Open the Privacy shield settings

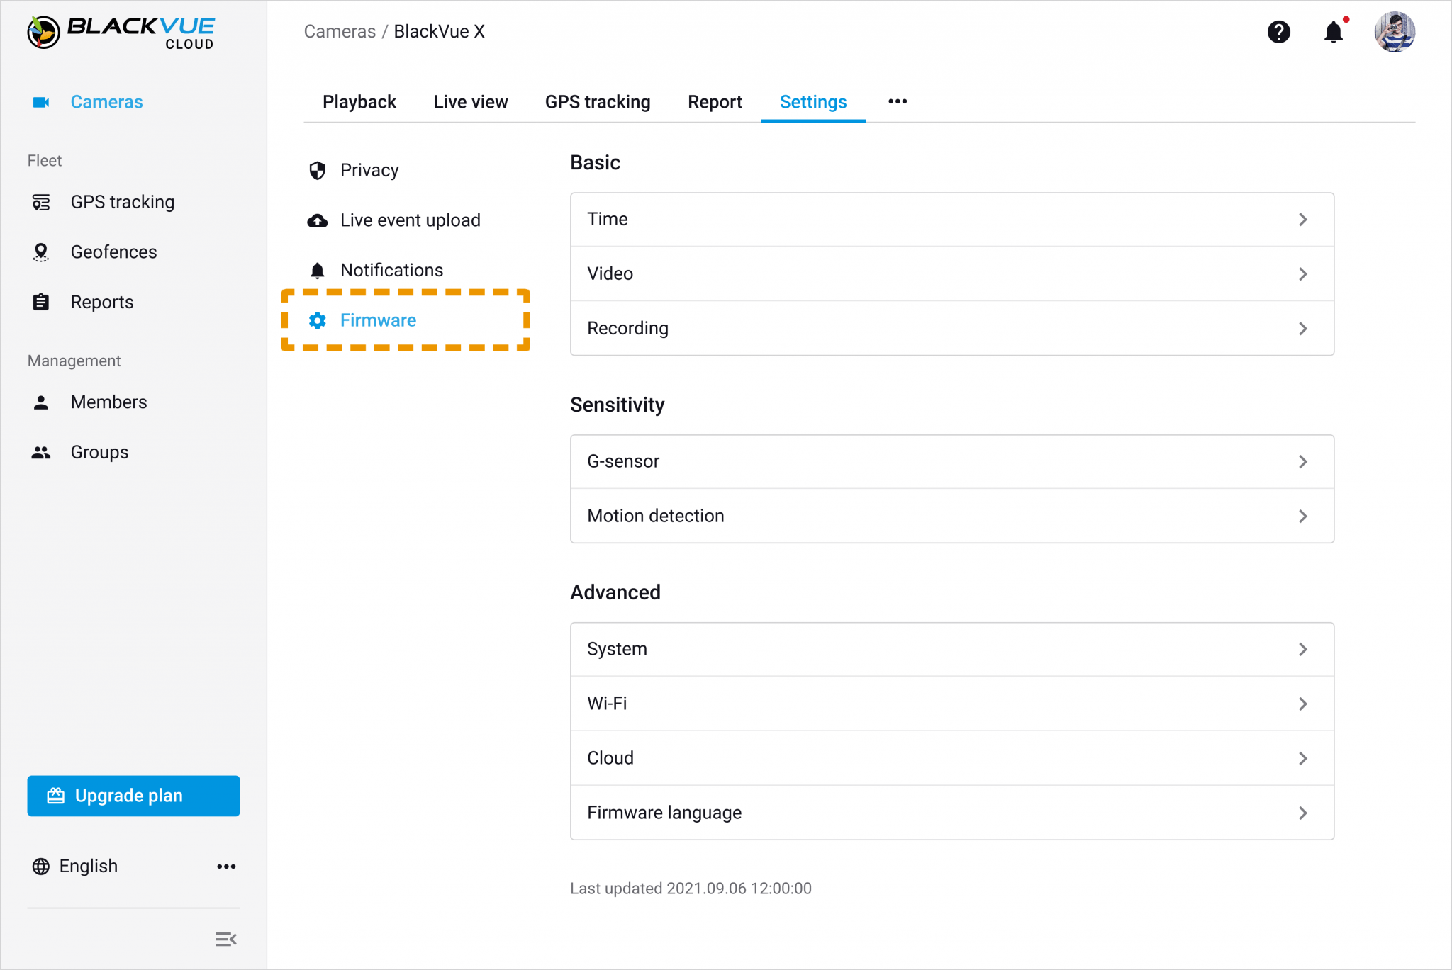(317, 170)
